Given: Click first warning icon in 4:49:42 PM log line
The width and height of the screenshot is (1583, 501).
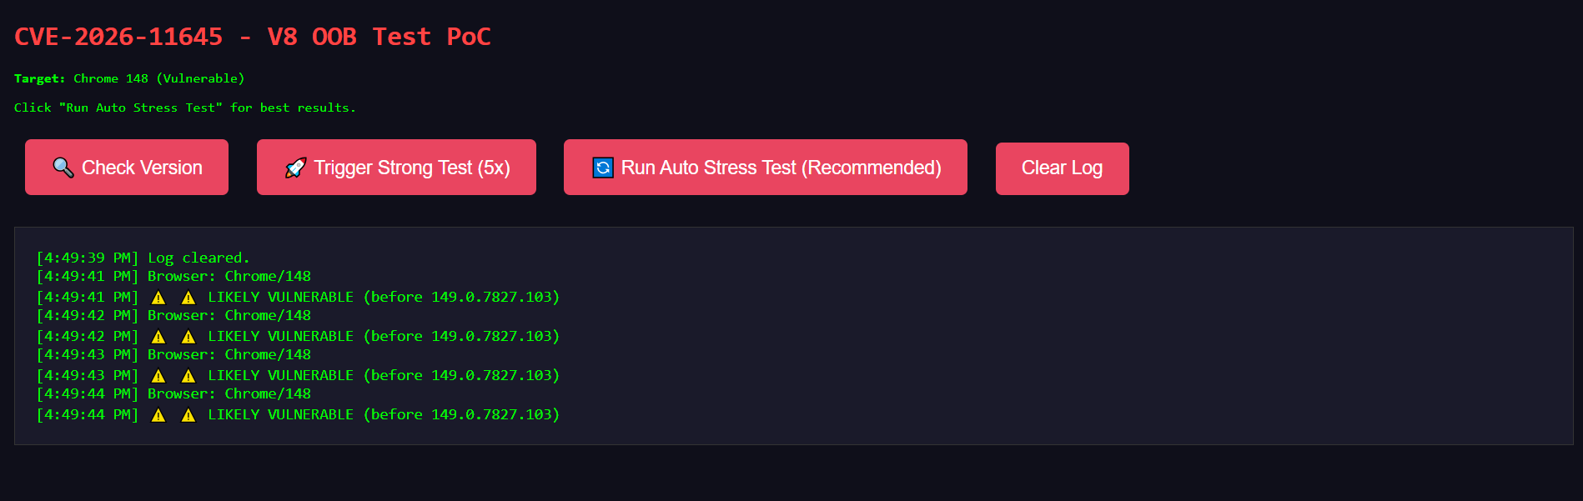Looking at the screenshot, I should (158, 337).
